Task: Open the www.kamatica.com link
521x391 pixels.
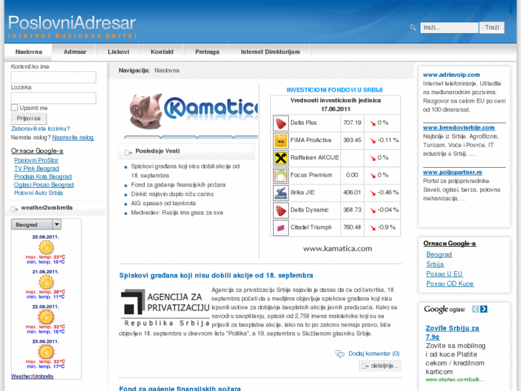Action: pyautogui.click(x=338, y=248)
